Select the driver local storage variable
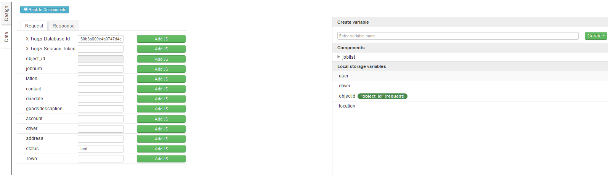The image size is (608, 175). (x=345, y=86)
